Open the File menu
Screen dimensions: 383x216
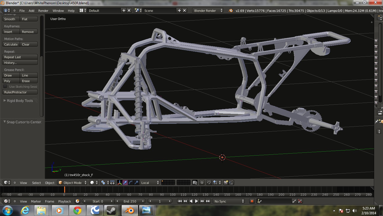point(22,11)
